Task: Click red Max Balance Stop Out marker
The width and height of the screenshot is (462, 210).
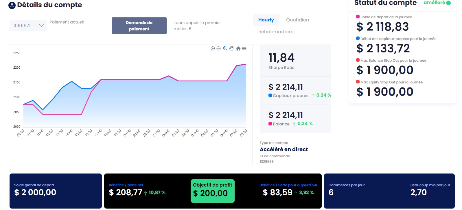Action: [358, 60]
